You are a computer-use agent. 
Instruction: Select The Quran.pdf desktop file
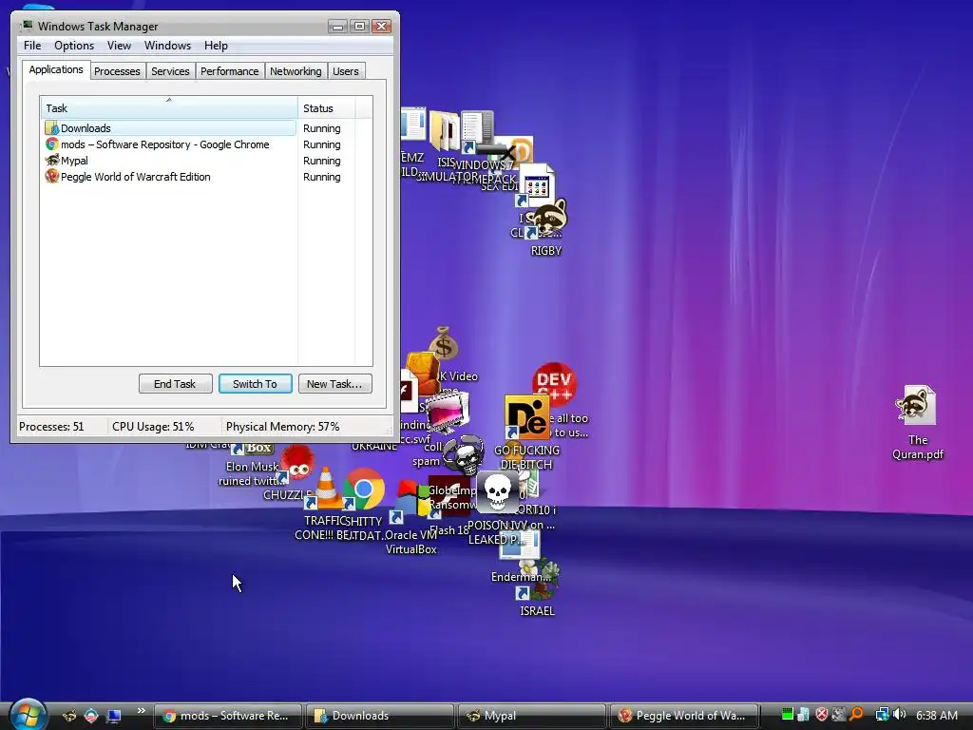(917, 422)
